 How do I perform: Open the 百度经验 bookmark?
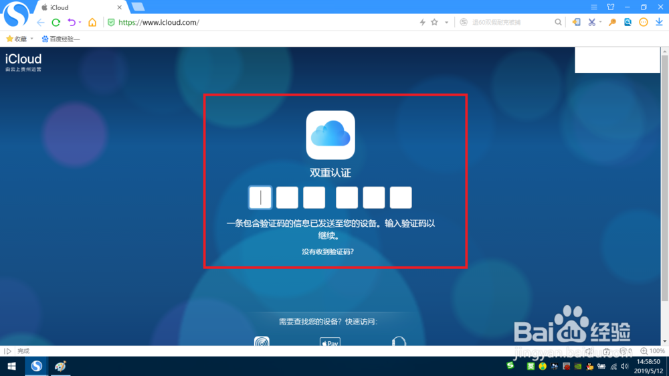[x=61, y=39]
